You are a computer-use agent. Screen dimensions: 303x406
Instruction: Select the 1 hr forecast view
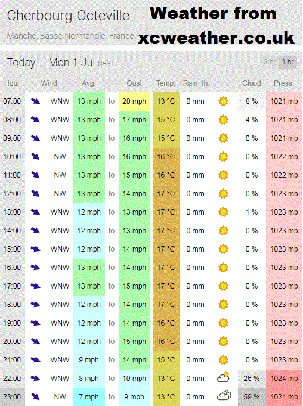(x=287, y=62)
